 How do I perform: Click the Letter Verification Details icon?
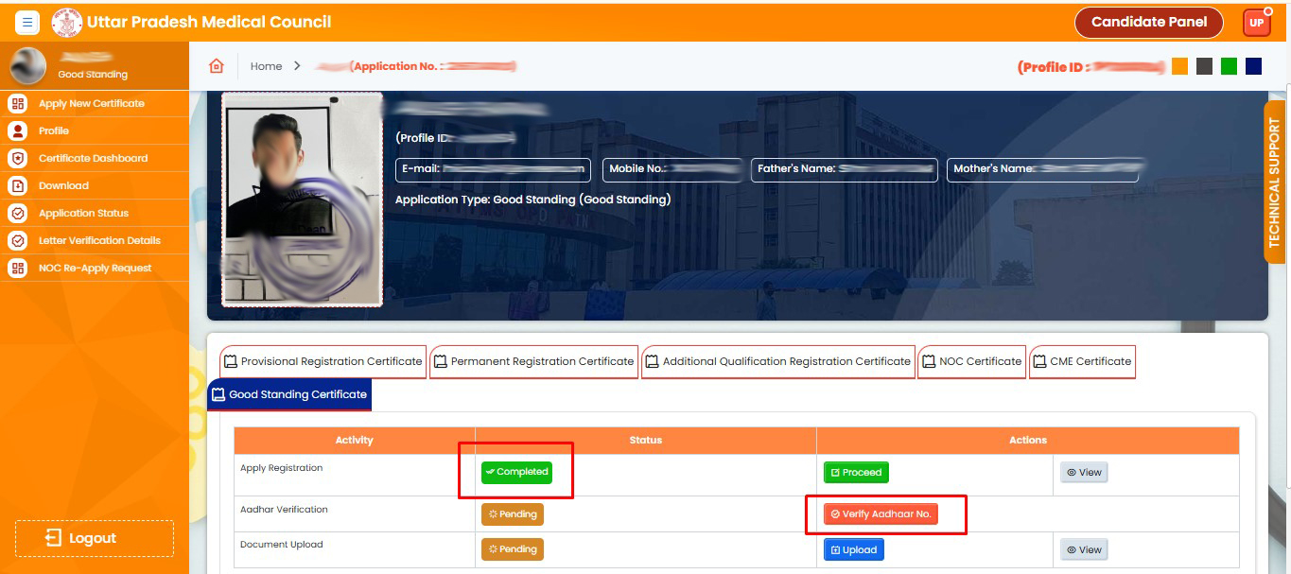coord(17,241)
